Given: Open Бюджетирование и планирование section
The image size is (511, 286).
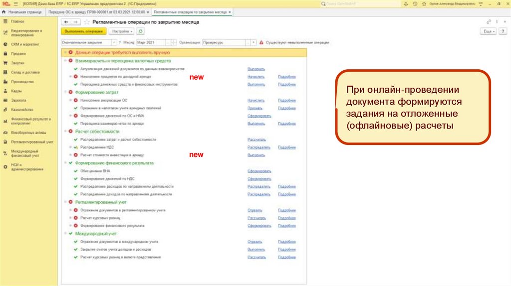Looking at the screenshot, I should (x=26, y=32).
